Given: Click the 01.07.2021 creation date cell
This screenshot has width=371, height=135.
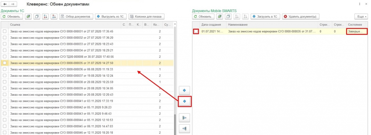Looking at the screenshot, I should (x=213, y=31).
